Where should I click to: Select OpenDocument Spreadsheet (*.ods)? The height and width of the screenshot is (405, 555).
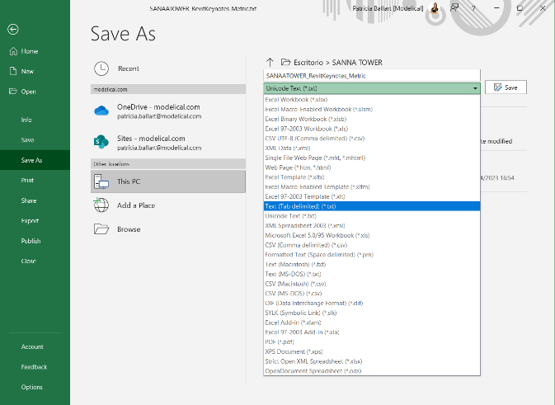[x=372, y=370]
